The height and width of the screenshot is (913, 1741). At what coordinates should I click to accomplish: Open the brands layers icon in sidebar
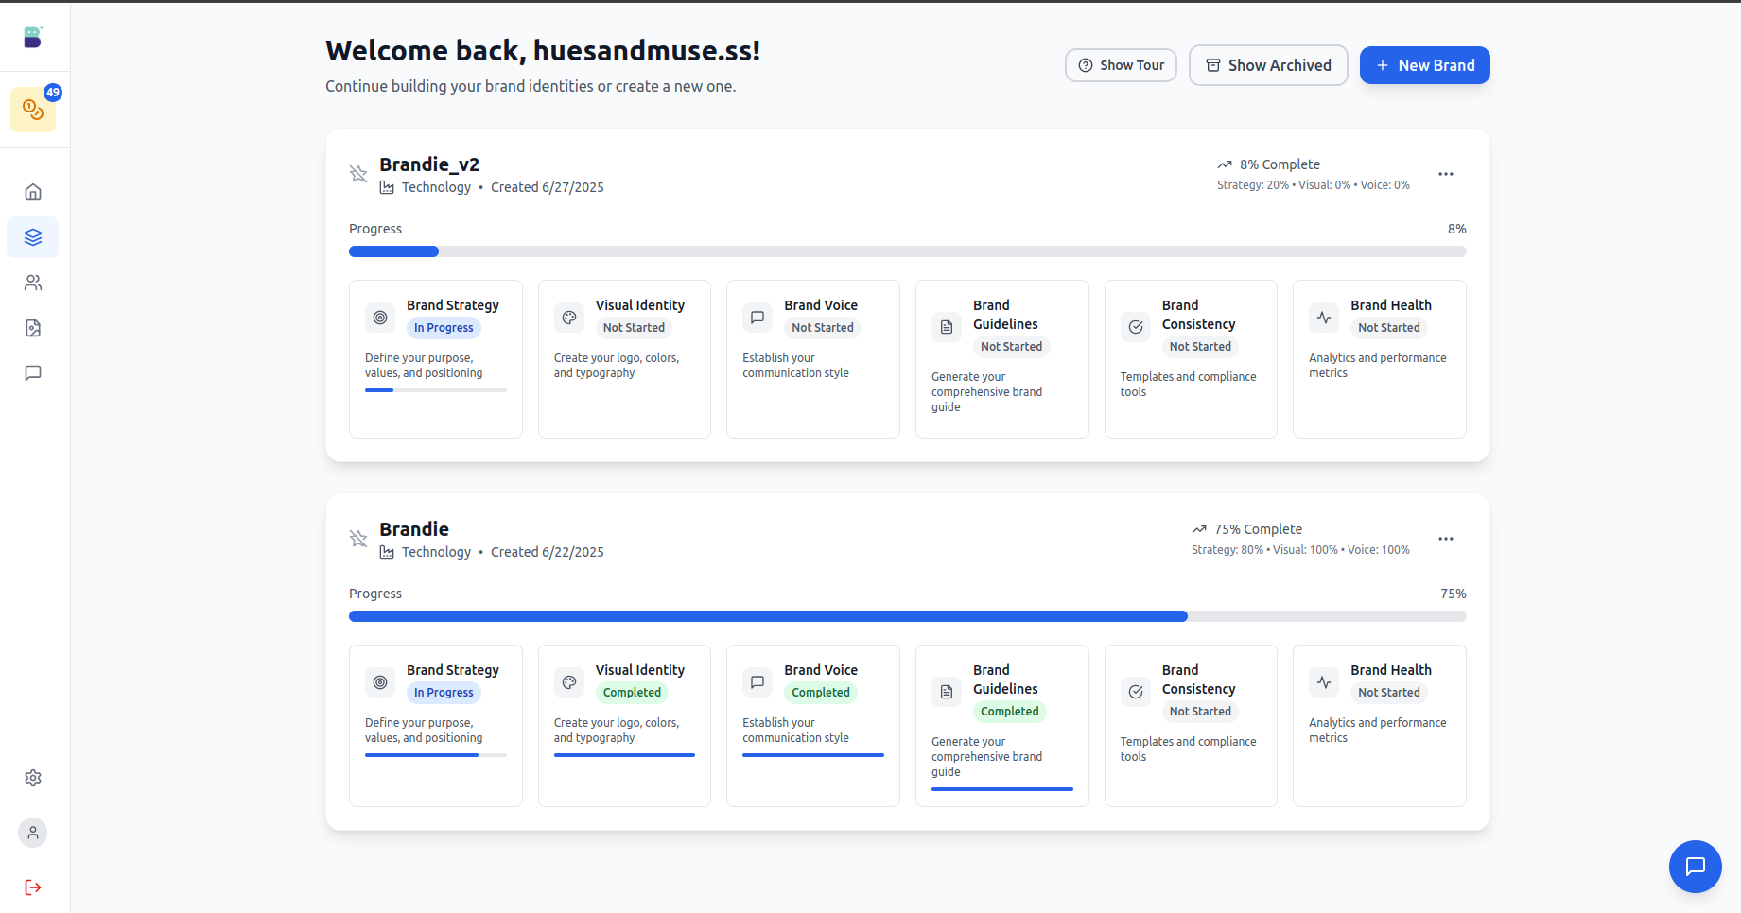pyautogui.click(x=33, y=237)
